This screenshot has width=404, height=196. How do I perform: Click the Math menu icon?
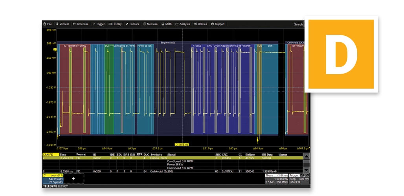163,24
